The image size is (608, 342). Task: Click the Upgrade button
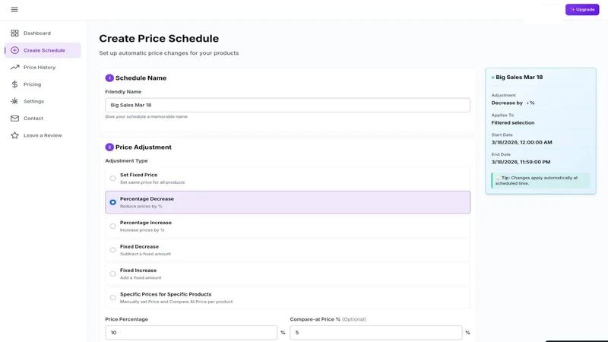click(x=582, y=10)
